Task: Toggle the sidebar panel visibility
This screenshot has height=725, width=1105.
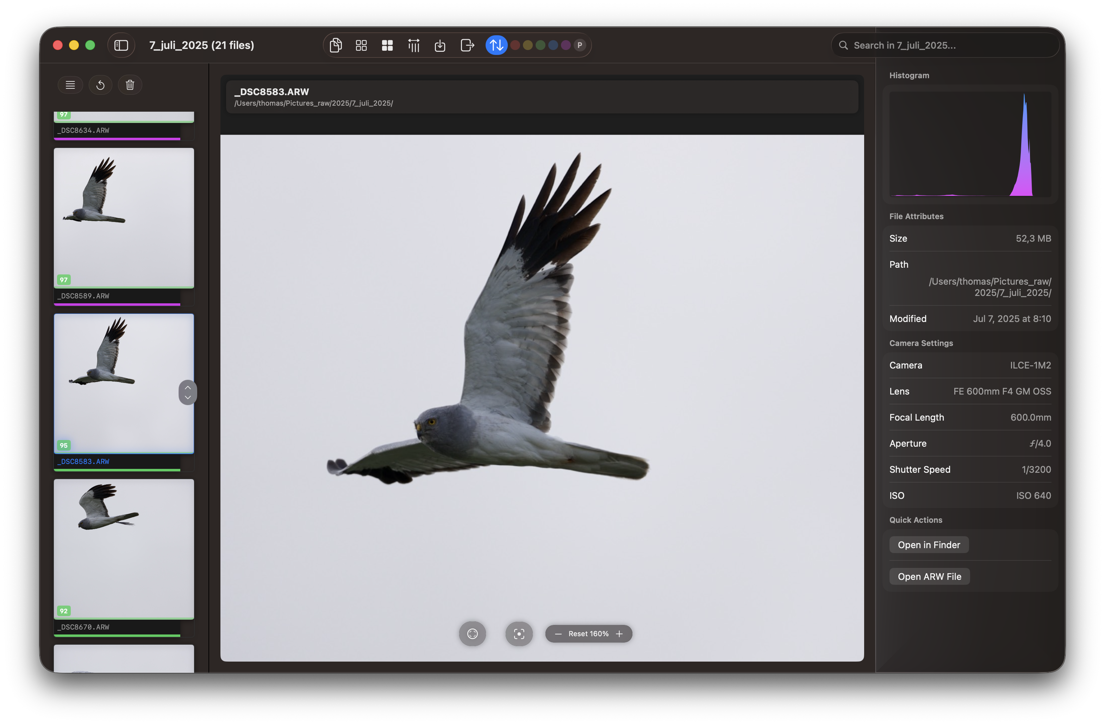Action: tap(121, 45)
